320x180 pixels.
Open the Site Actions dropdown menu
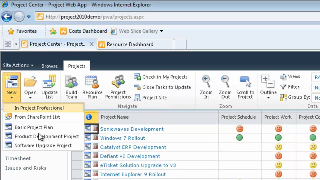click(18, 65)
